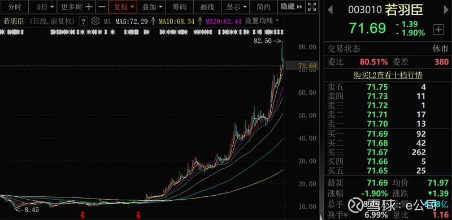Select 卖四 ask row at 71.73
452x220 pixels.
[x=388, y=96]
